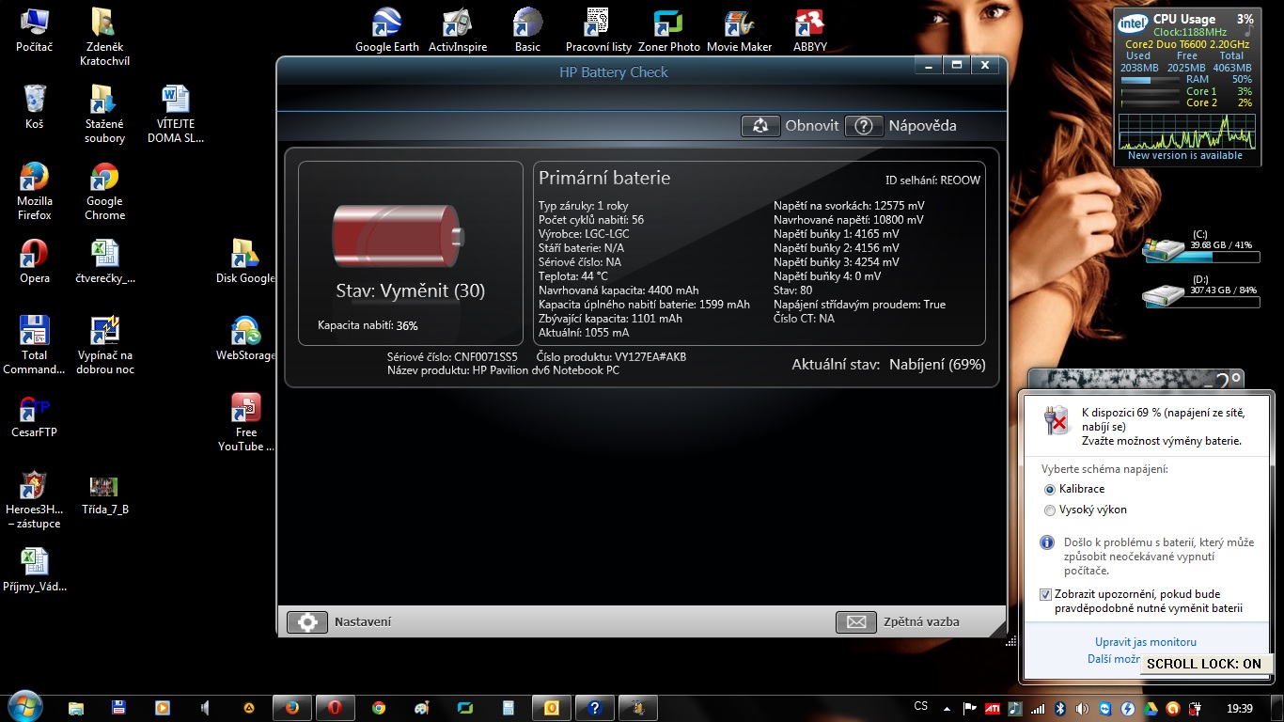Click the 'Primární baterie' heading
1284x722 pixels.
click(604, 178)
